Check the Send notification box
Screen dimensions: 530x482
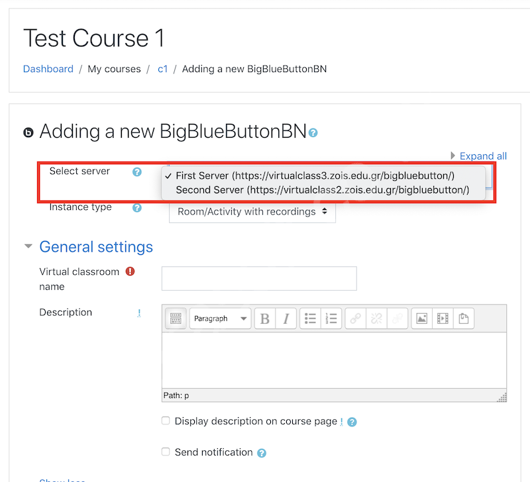[166, 452]
